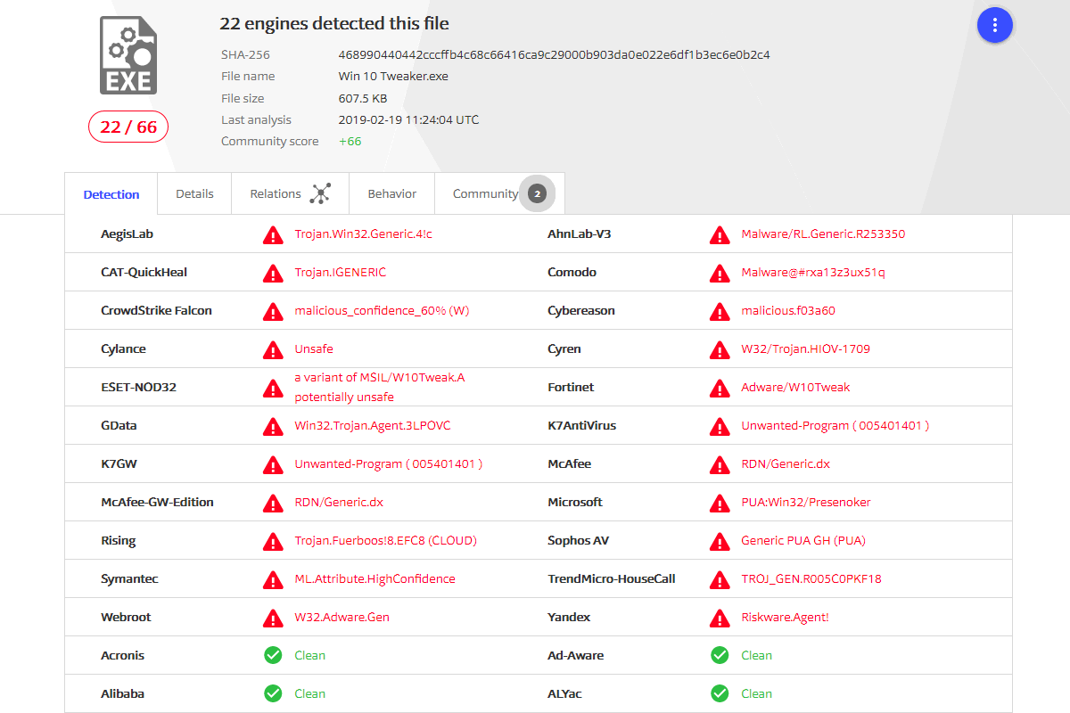Click warning icon for CAT-QuickHeal detection
Image resolution: width=1070 pixels, height=713 pixels.
273,273
